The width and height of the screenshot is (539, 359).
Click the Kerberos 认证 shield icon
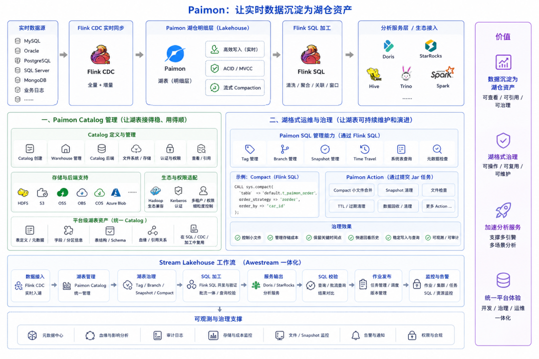click(178, 190)
